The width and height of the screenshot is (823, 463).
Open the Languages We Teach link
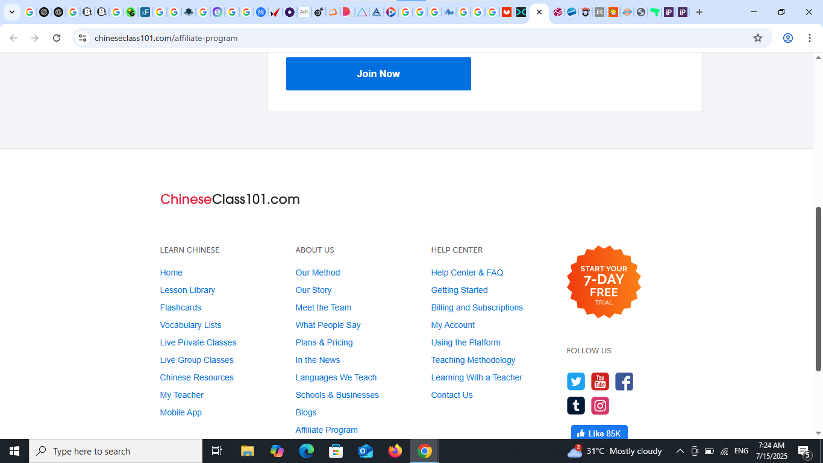(x=336, y=377)
